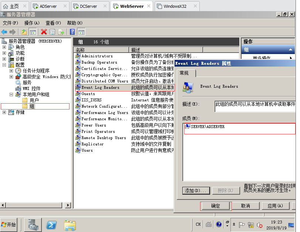
Task: Click the blue help question mark icon
Action: (73, 32)
